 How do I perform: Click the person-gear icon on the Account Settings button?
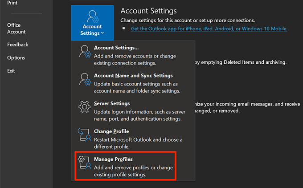point(92,16)
